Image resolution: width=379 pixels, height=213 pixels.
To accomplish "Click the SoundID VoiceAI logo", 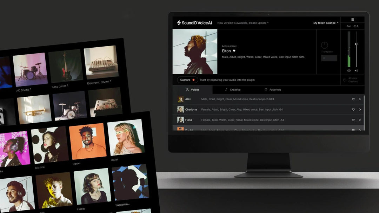I will tap(194, 23).
